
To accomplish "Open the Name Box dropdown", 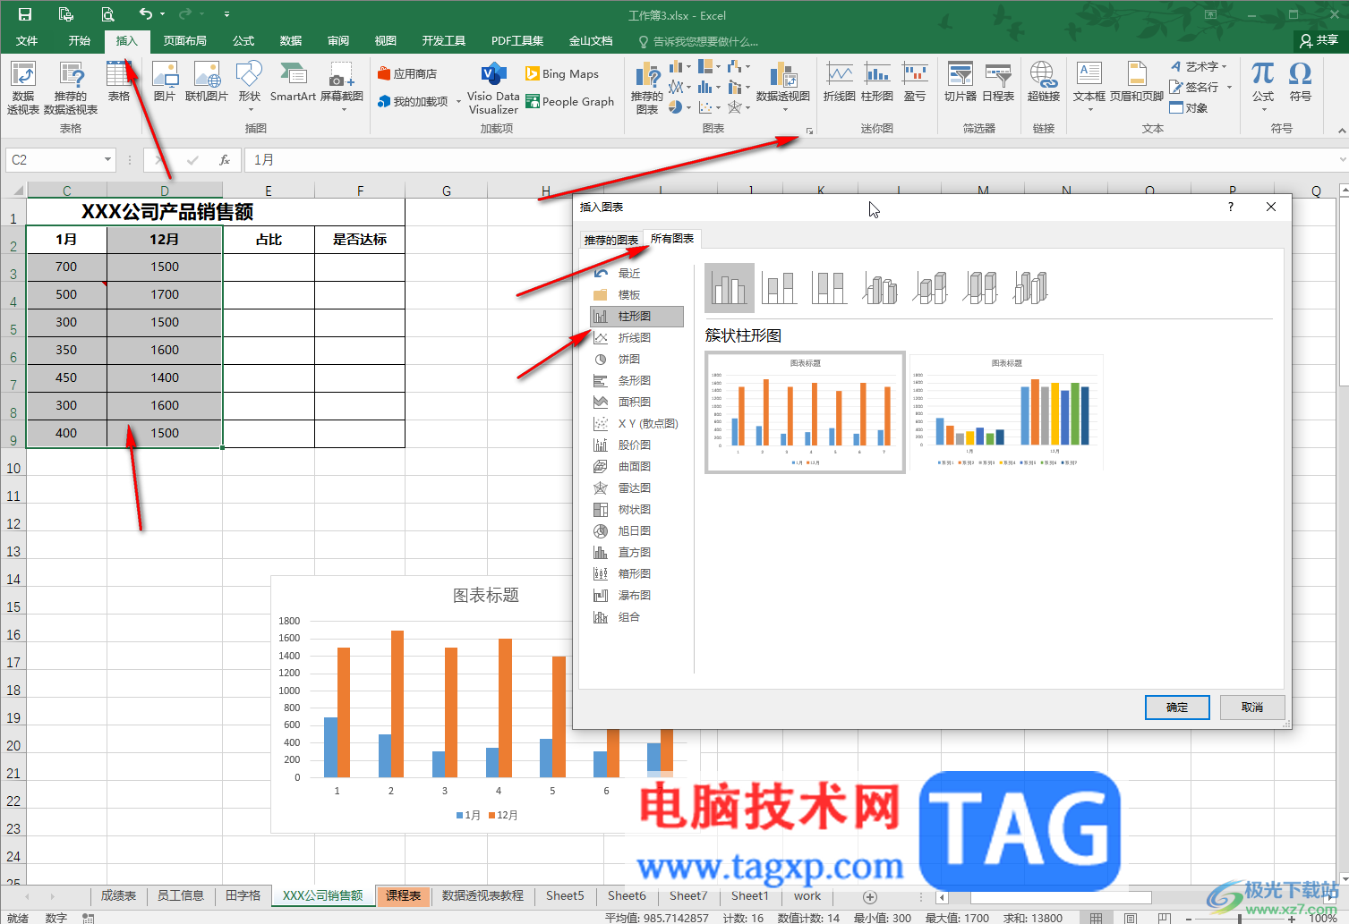I will (107, 160).
